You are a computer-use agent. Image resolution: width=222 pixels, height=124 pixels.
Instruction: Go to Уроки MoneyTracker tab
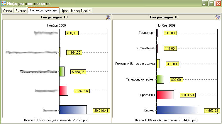click(x=76, y=11)
